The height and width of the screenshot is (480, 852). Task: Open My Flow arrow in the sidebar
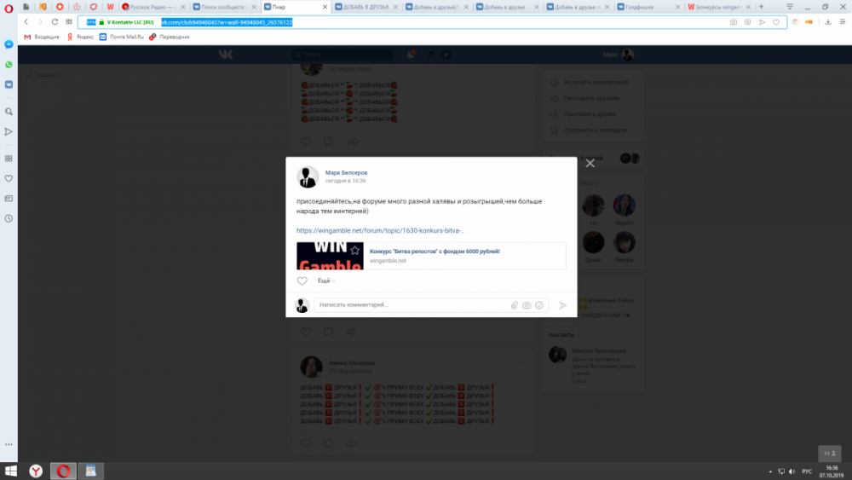(9, 131)
